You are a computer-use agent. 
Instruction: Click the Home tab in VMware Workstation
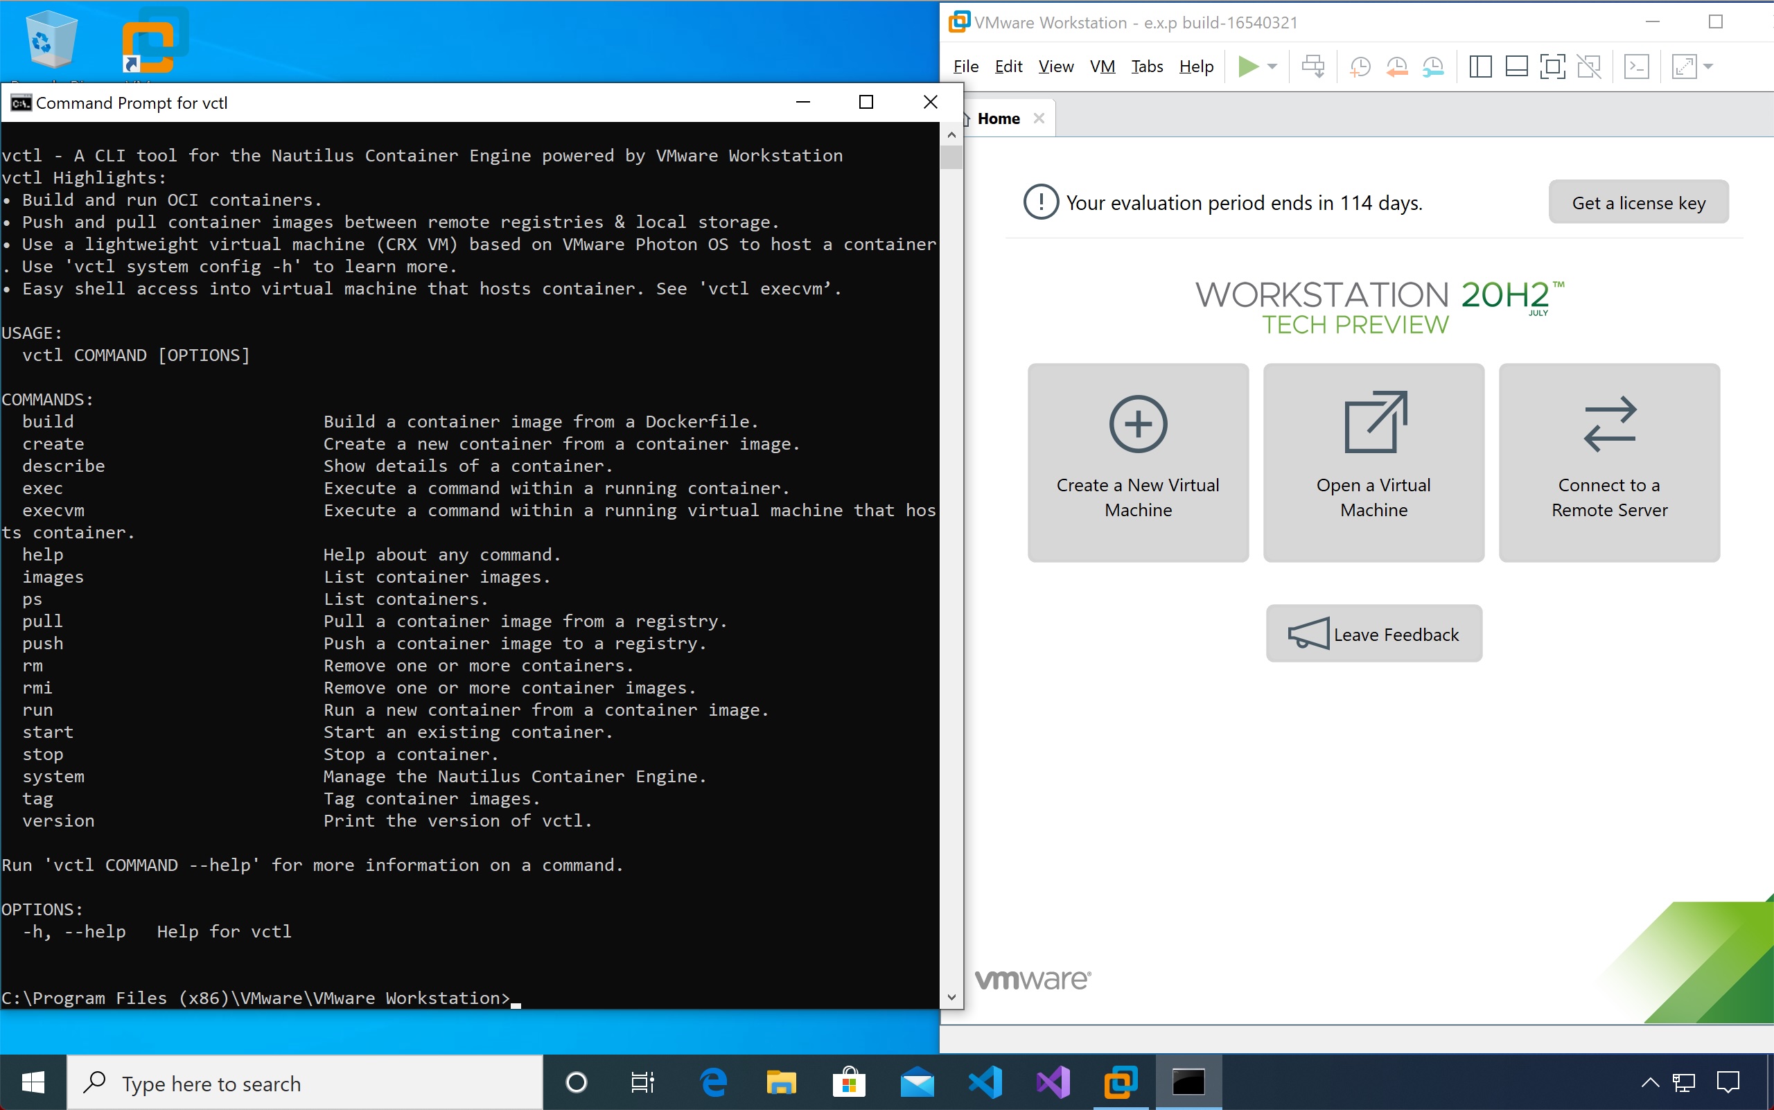pyautogui.click(x=1000, y=118)
